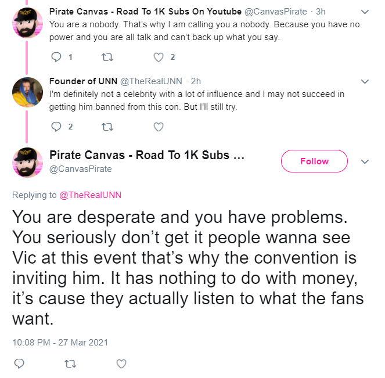The width and height of the screenshot is (385, 378).
Task: Retweet Founder of UNN's 2h tweet
Action: click(107, 127)
